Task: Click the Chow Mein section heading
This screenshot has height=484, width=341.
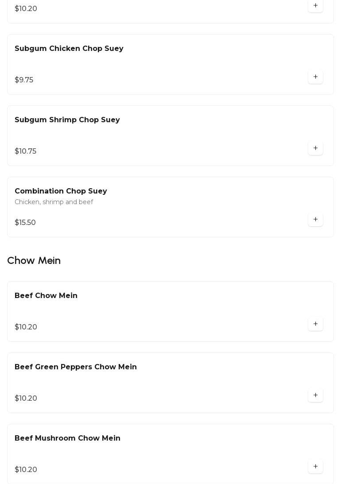Action: [x=34, y=260]
